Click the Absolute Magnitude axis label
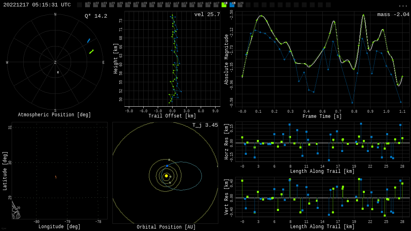Image resolution: width=411 pixels, height=231 pixels. [x=226, y=59]
